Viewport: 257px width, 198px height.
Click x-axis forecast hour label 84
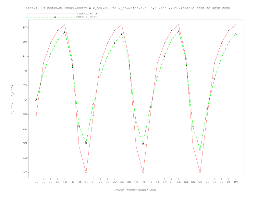[x=236, y=182]
